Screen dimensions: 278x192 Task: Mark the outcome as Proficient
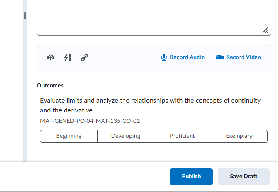click(182, 136)
